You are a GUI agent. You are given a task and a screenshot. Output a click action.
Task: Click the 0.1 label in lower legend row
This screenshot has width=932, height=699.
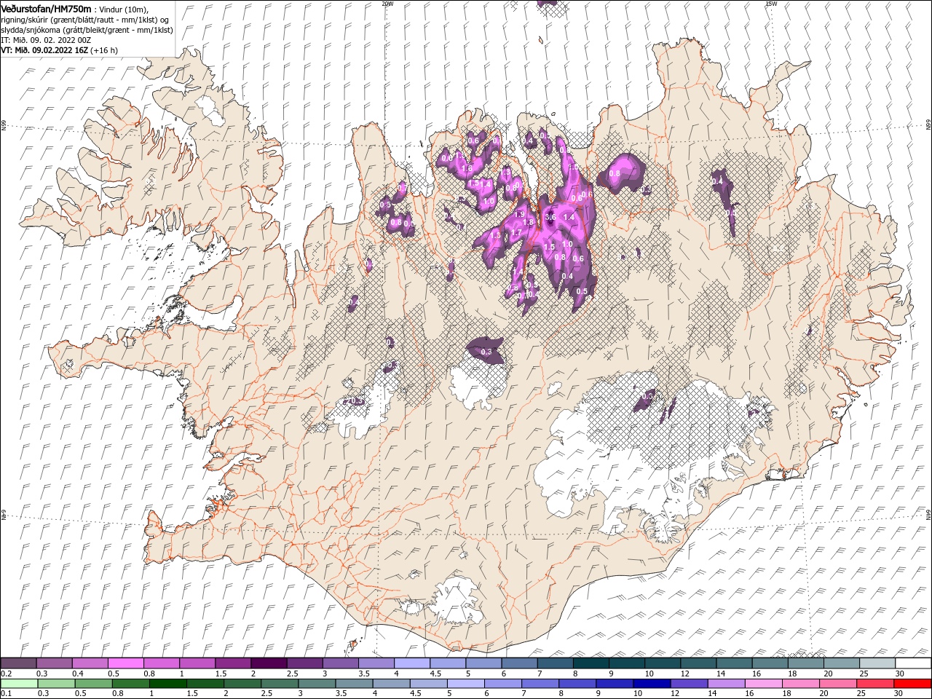click(x=6, y=693)
